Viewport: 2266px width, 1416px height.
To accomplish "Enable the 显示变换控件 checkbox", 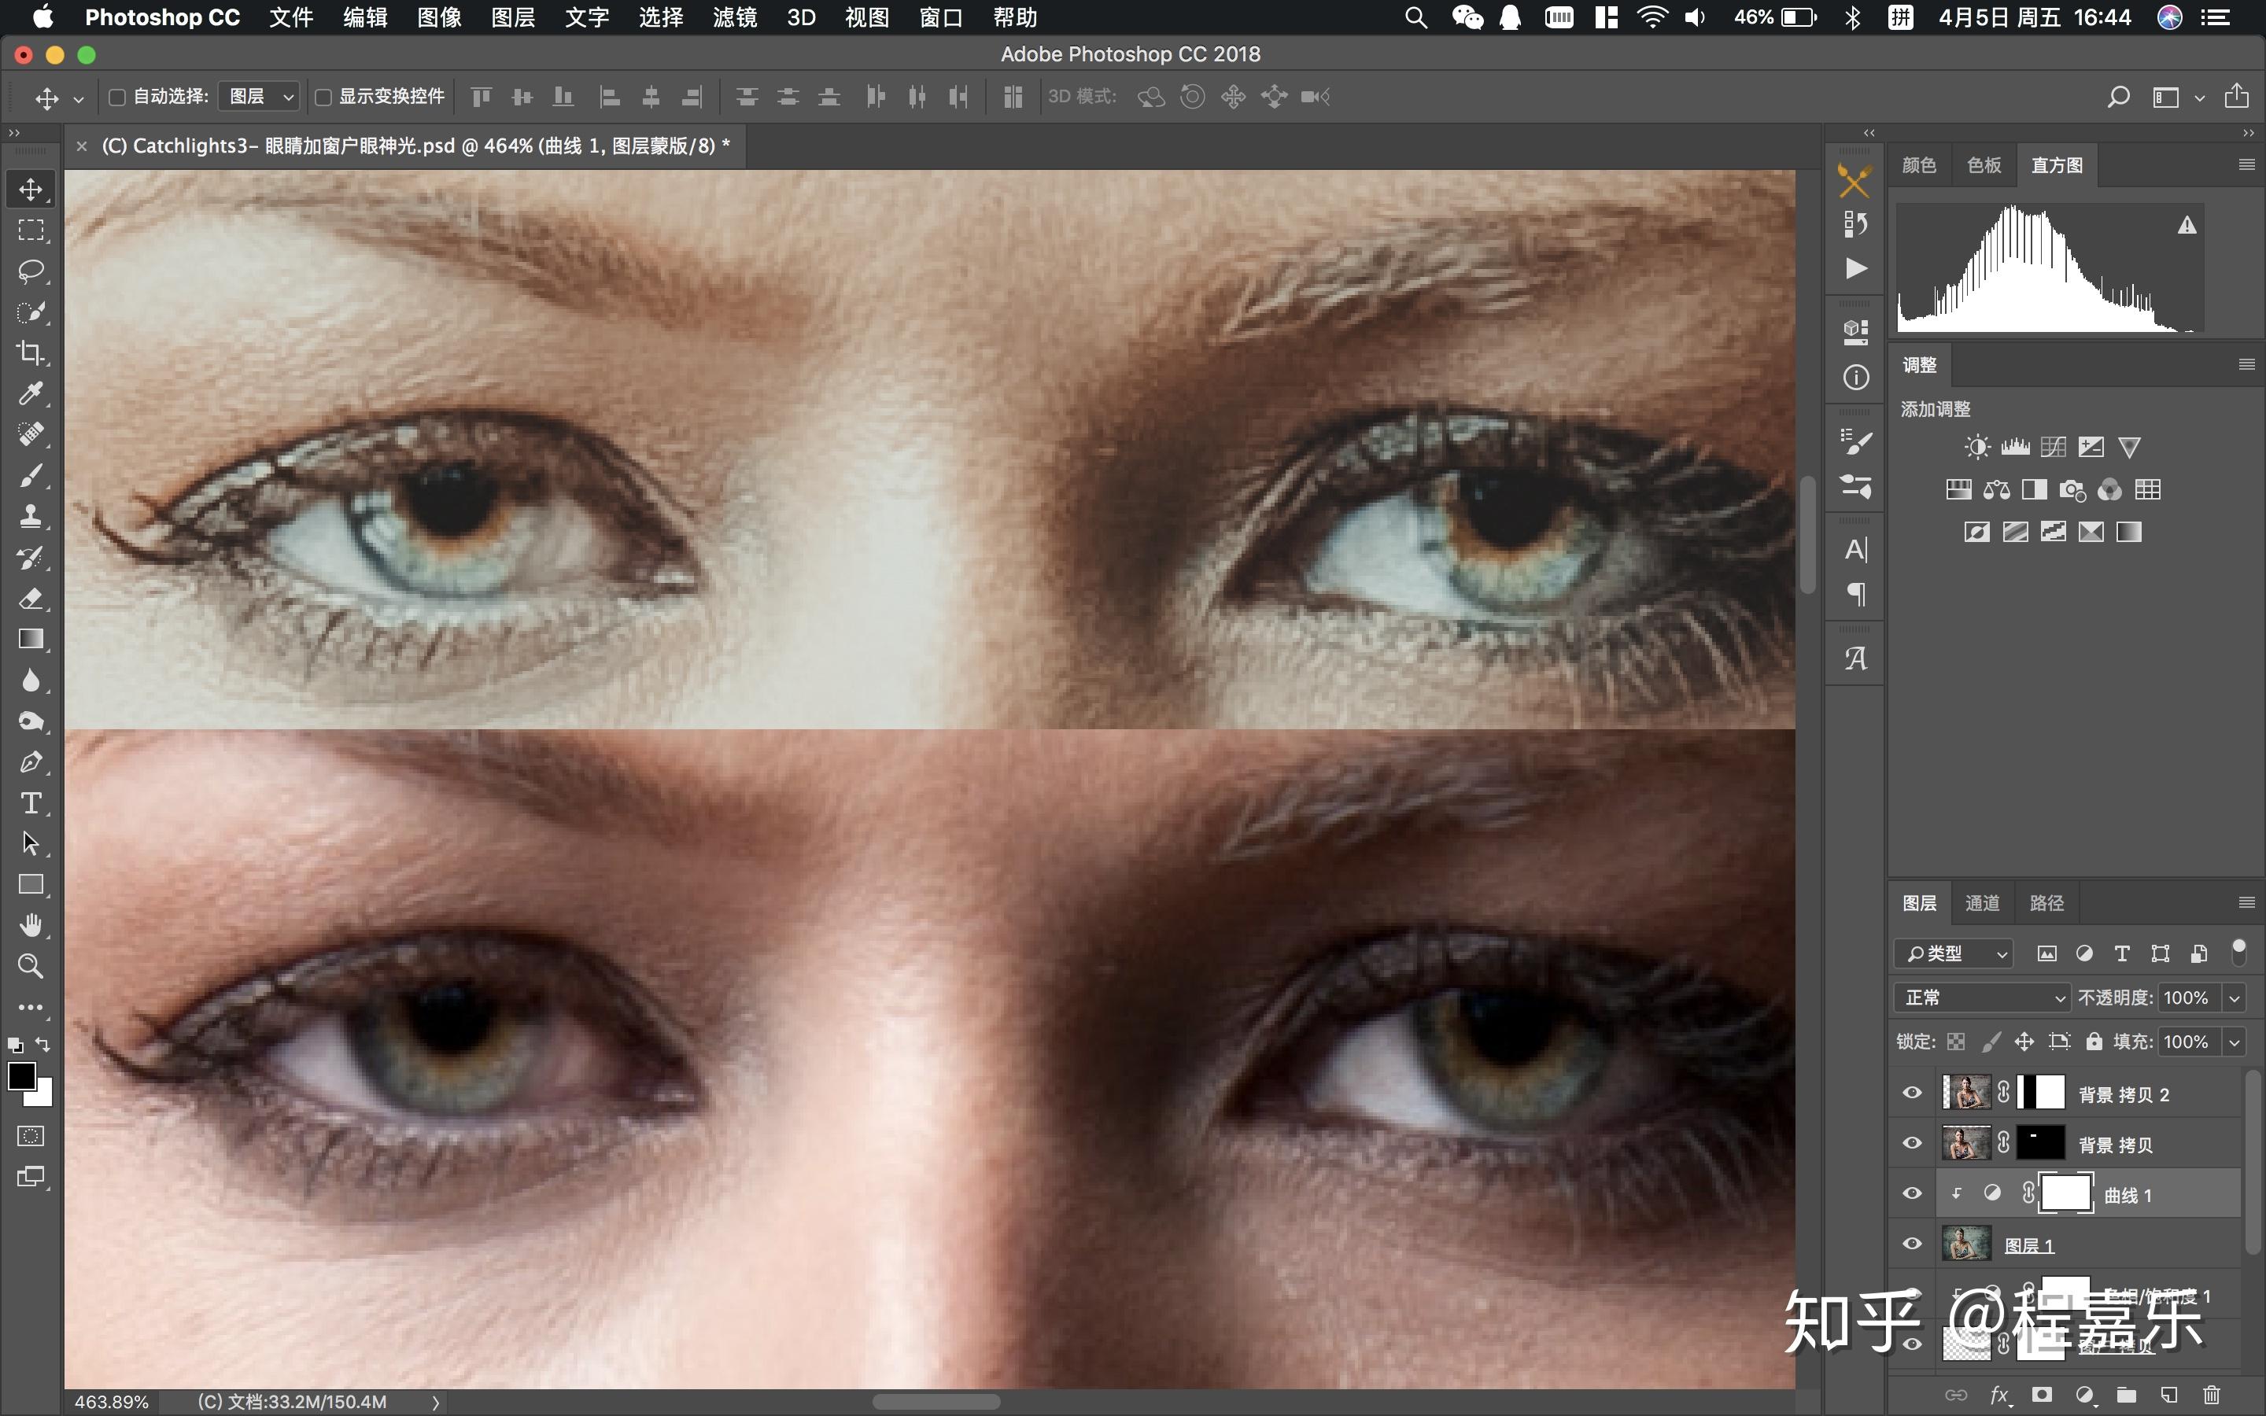I will 323,97.
